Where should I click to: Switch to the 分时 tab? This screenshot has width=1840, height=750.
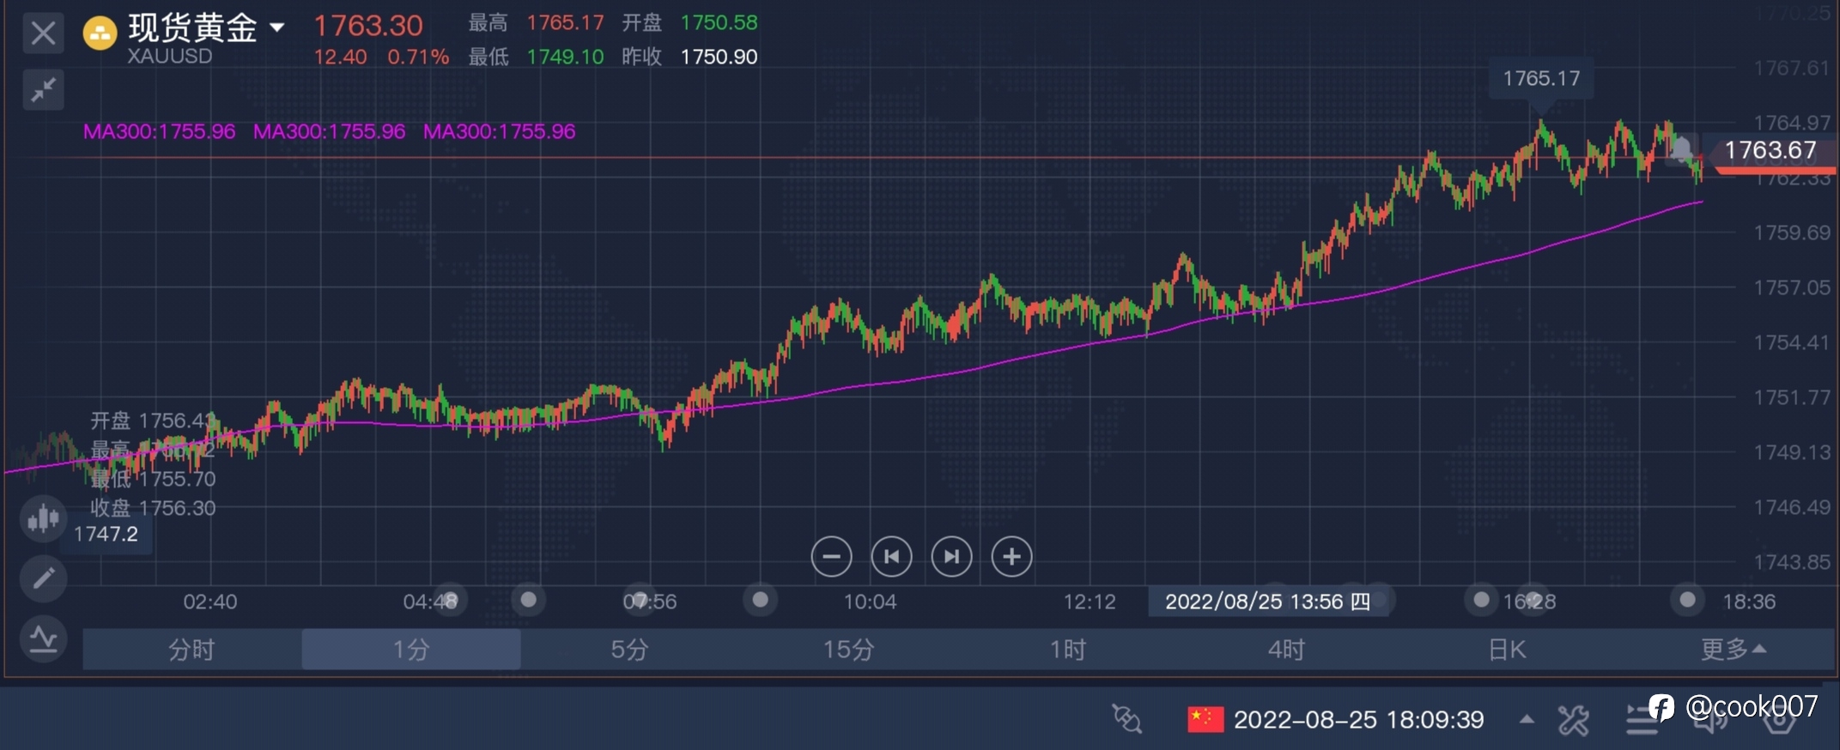click(x=191, y=650)
